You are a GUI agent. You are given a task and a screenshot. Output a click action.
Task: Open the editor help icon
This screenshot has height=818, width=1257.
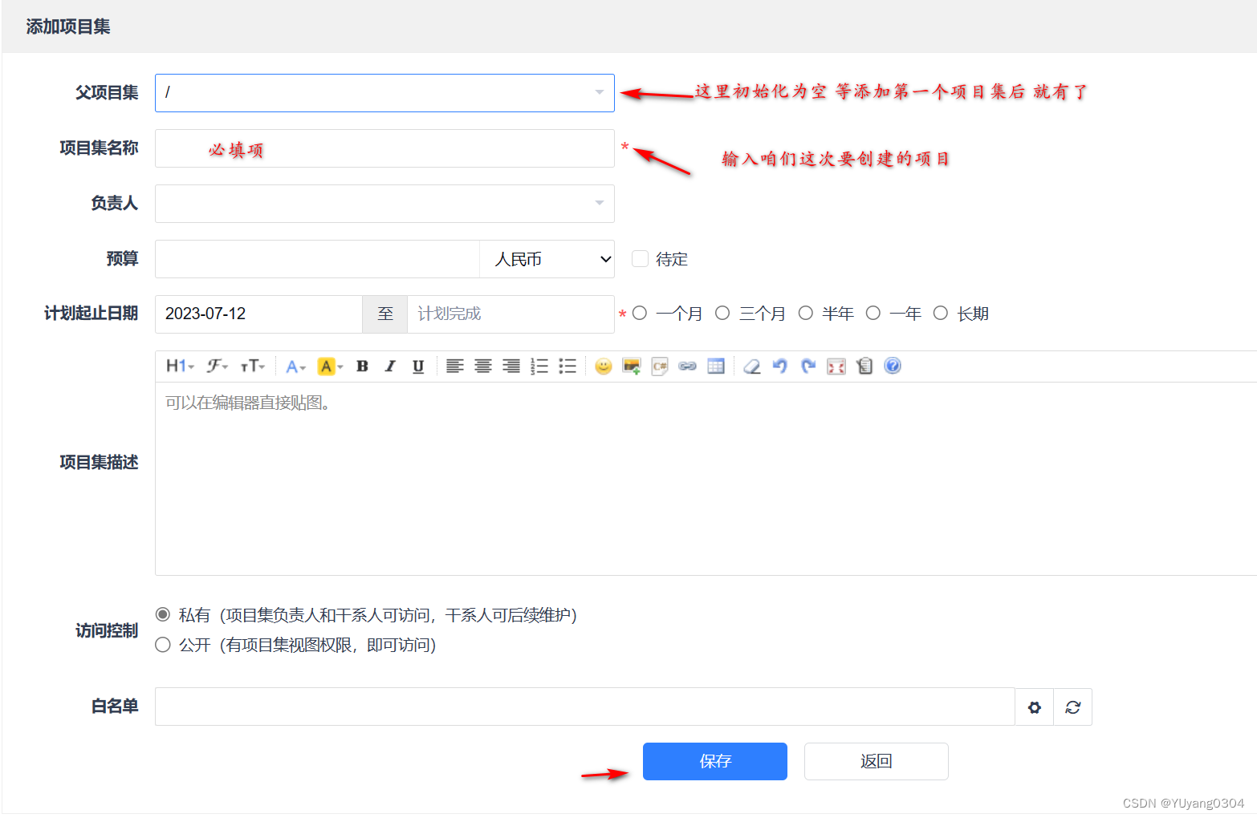pos(893,366)
